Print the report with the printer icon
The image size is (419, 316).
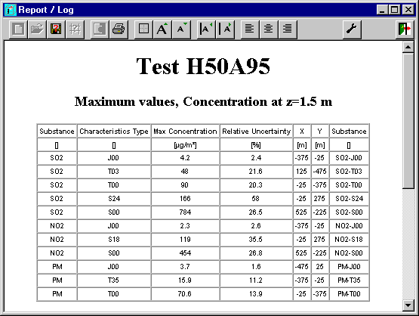pyautogui.click(x=119, y=29)
